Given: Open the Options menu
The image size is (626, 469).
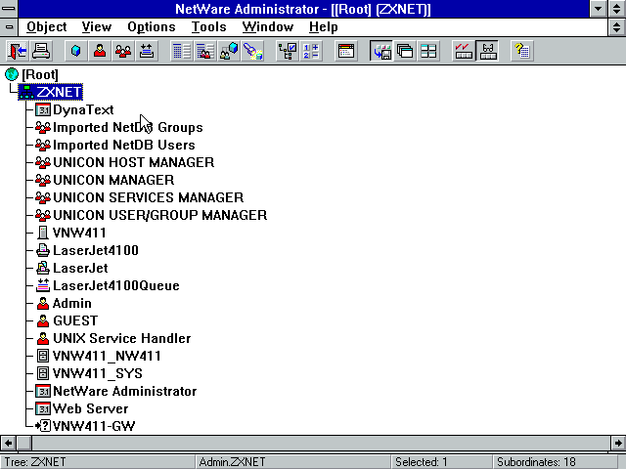Looking at the screenshot, I should click(x=152, y=27).
